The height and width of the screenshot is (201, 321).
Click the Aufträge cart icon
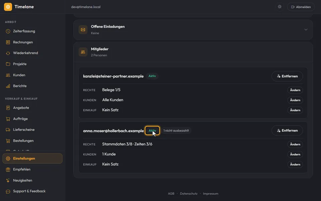coord(8,119)
